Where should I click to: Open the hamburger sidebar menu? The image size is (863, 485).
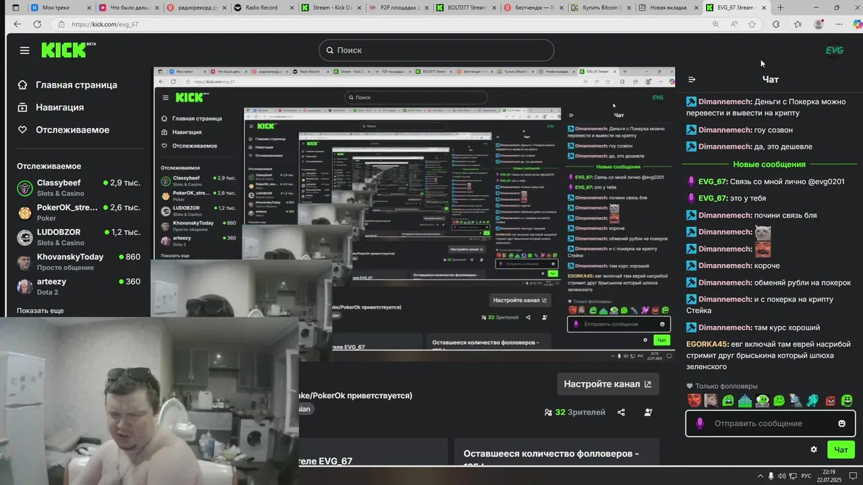(25, 51)
